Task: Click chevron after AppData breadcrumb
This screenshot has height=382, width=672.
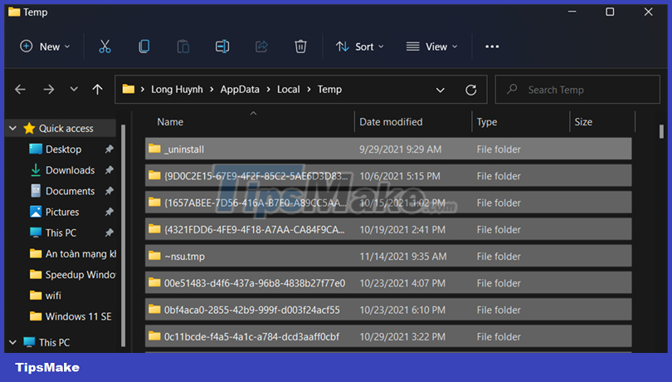Action: 268,90
